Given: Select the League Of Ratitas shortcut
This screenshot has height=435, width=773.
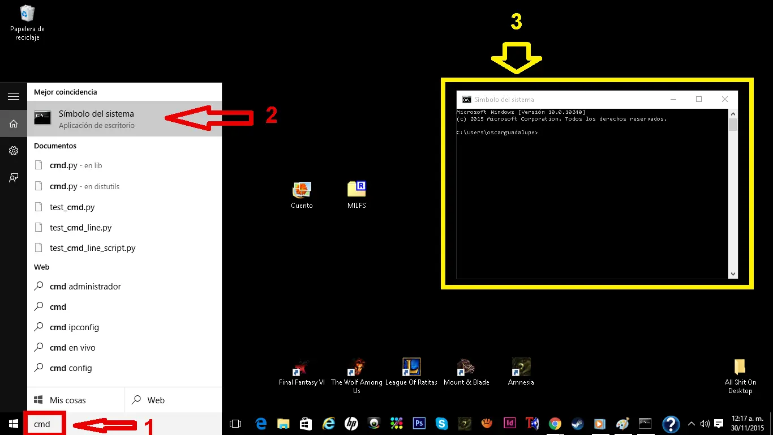Looking at the screenshot, I should [x=411, y=372].
